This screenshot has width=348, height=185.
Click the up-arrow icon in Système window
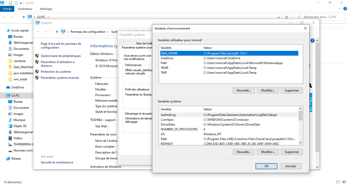click(57, 32)
